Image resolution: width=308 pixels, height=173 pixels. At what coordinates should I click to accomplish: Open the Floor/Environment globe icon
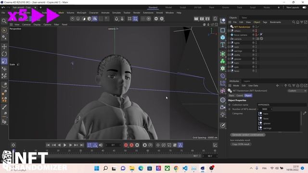[222, 100]
